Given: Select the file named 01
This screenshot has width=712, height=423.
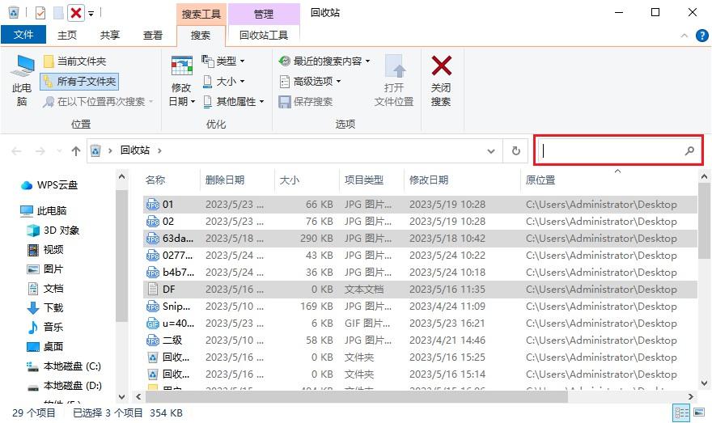Looking at the screenshot, I should pos(420,205).
